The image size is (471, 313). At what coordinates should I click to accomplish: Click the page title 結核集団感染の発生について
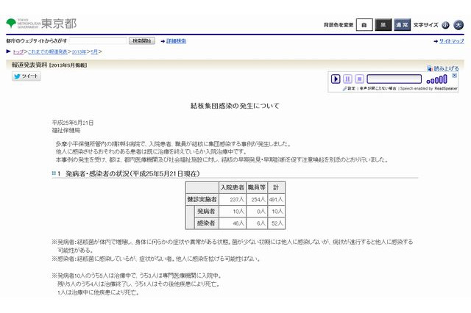tap(235, 106)
